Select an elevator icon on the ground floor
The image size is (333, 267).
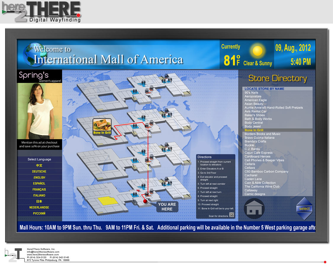coord(147,194)
